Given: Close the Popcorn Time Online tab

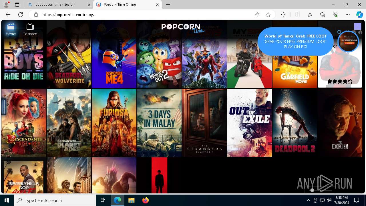Looking at the screenshot, I should (158, 5).
